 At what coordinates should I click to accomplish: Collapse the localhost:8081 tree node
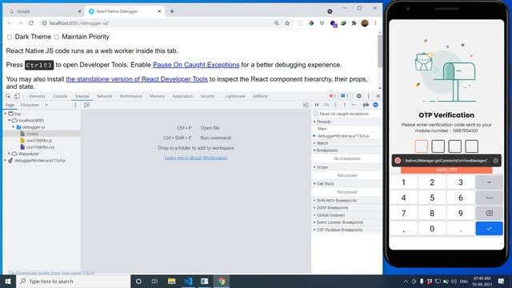[x=9, y=121]
